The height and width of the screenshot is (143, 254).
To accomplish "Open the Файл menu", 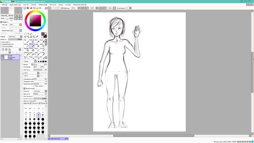I will click(x=4, y=5).
